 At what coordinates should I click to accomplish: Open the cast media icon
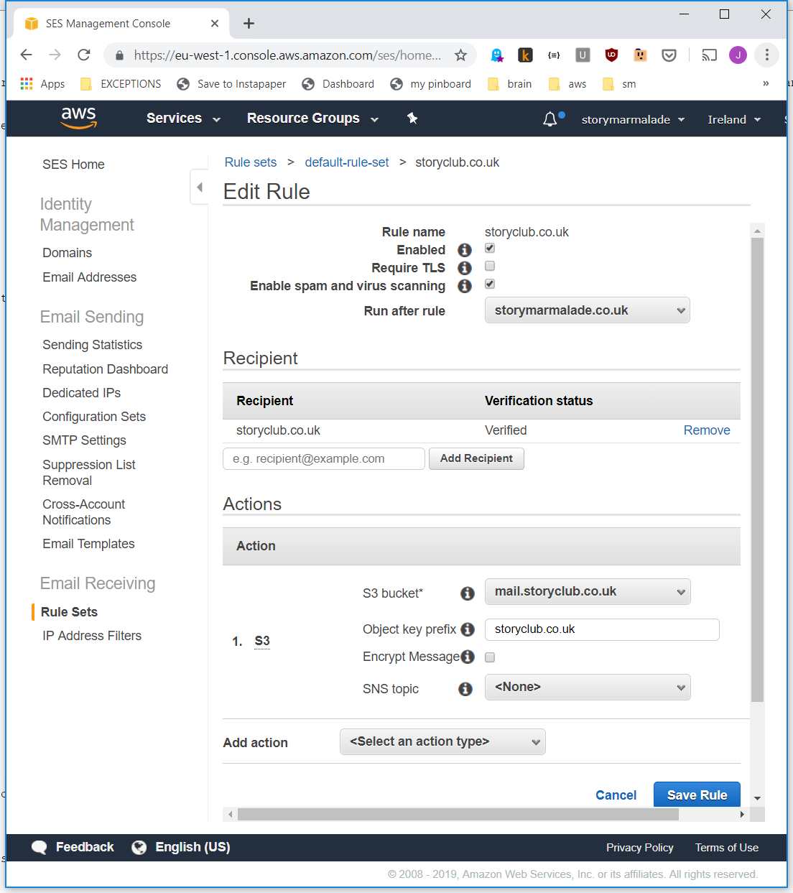[709, 55]
